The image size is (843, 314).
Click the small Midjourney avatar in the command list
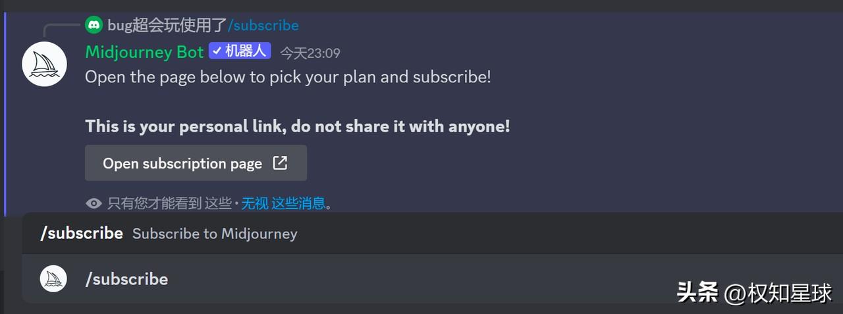pyautogui.click(x=53, y=278)
